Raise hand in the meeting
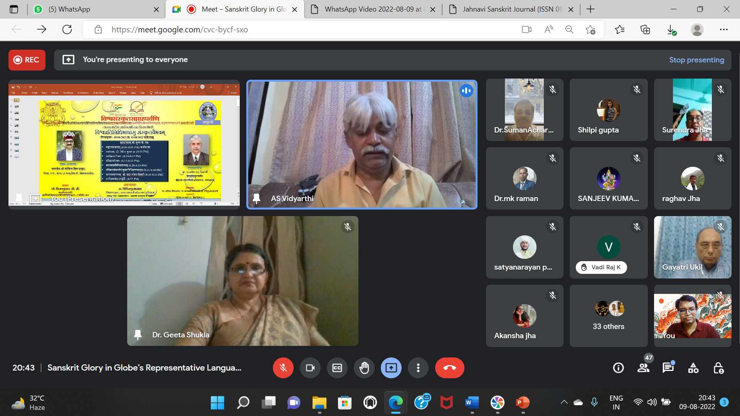 tap(364, 368)
